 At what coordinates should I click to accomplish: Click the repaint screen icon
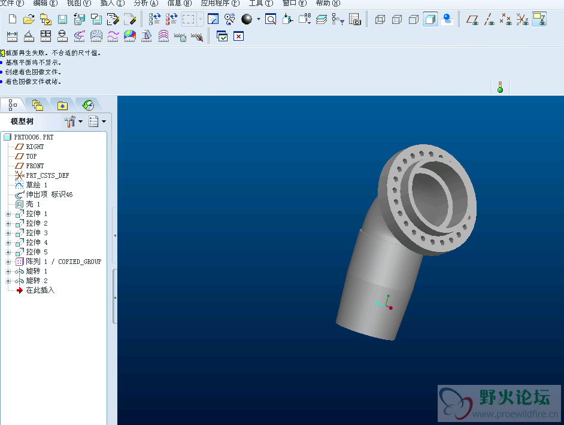[213, 19]
